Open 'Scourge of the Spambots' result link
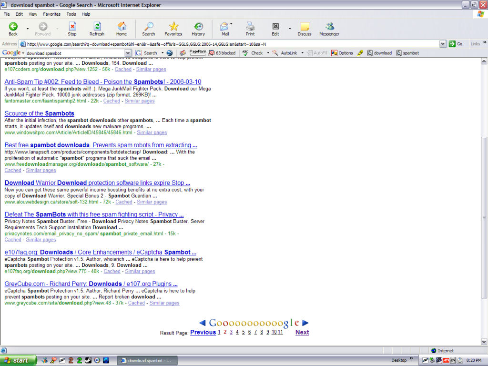Screen dimensions: 488x366 [x=39, y=113]
